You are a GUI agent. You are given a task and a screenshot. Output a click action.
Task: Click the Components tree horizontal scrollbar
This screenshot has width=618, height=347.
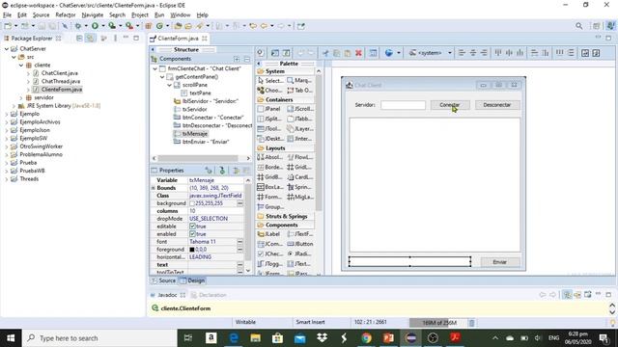tap(198, 158)
